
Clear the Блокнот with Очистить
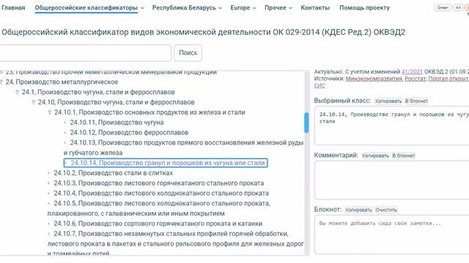coord(386,210)
